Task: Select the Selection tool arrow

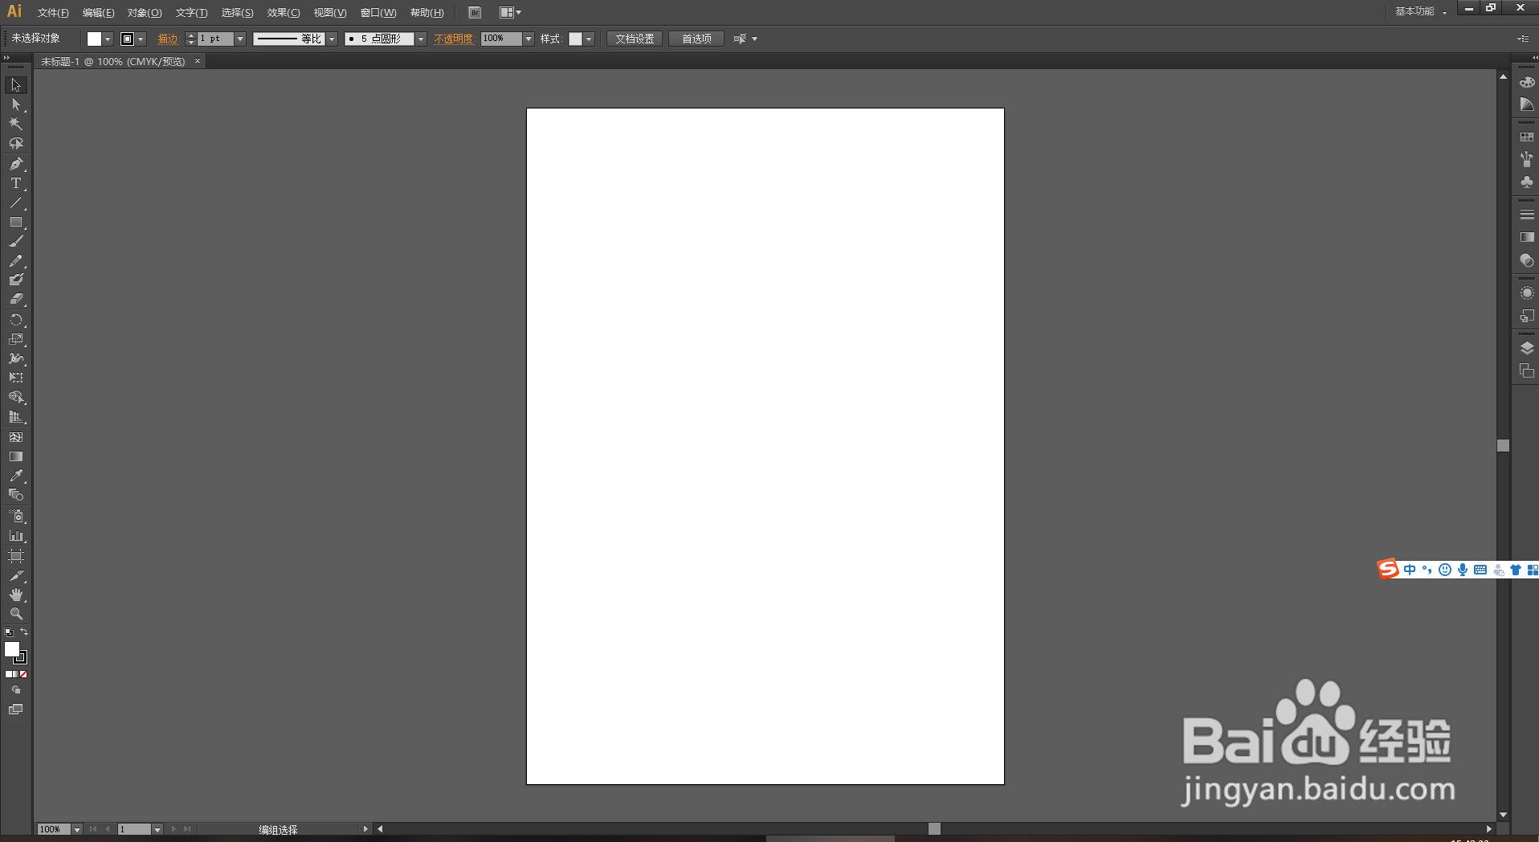Action: click(16, 85)
